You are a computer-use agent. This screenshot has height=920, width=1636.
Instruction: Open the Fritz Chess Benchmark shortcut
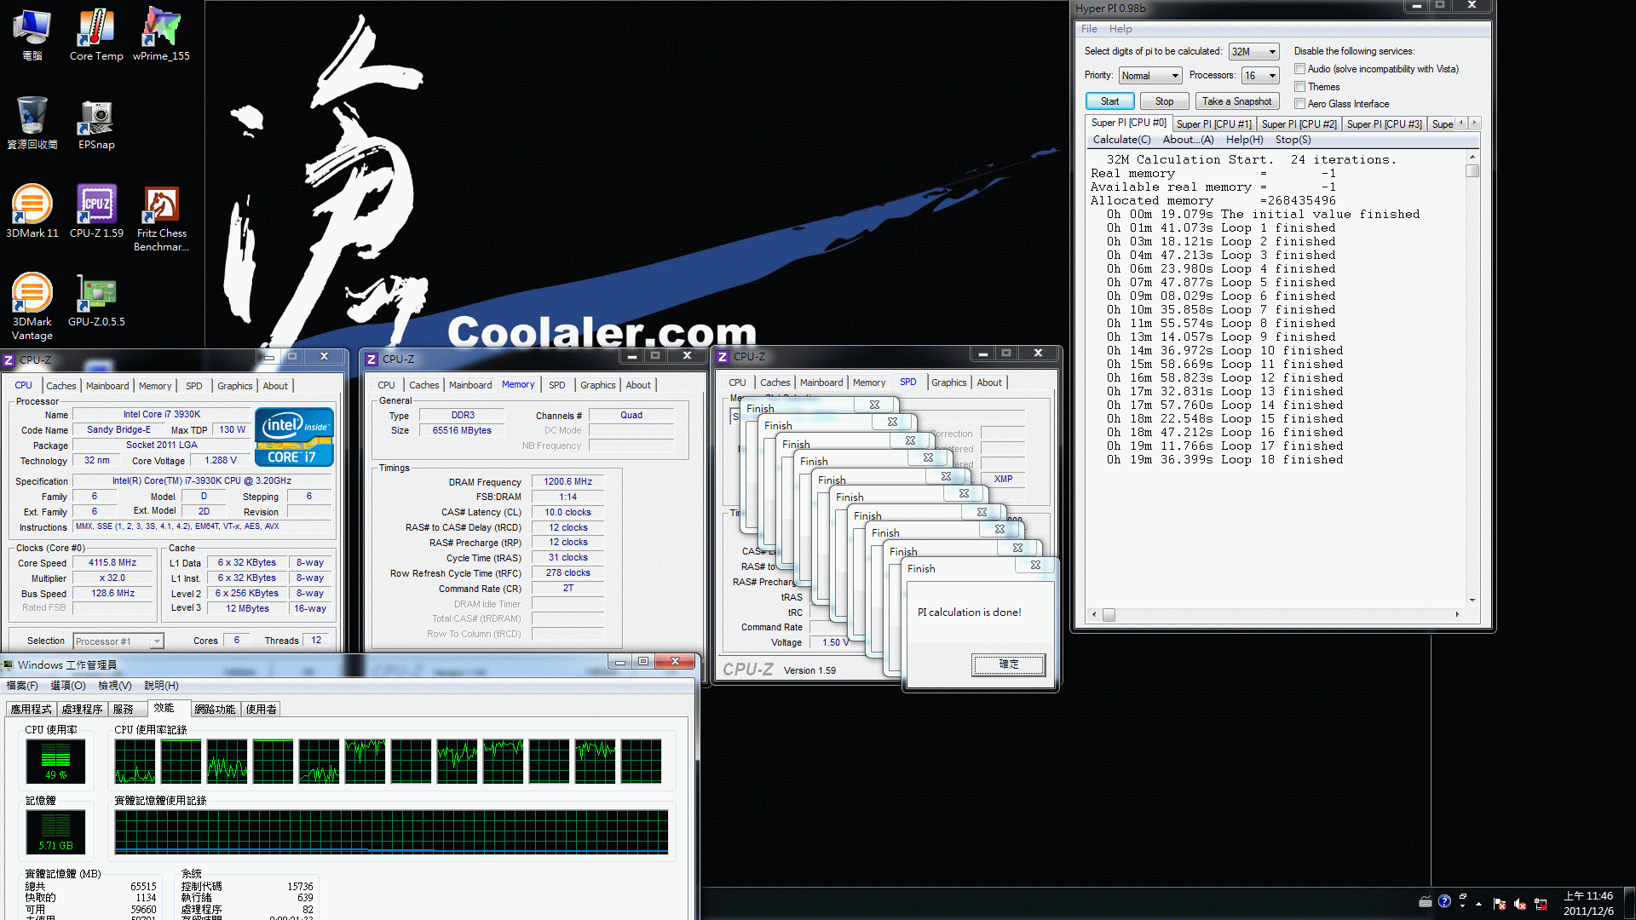161,218
